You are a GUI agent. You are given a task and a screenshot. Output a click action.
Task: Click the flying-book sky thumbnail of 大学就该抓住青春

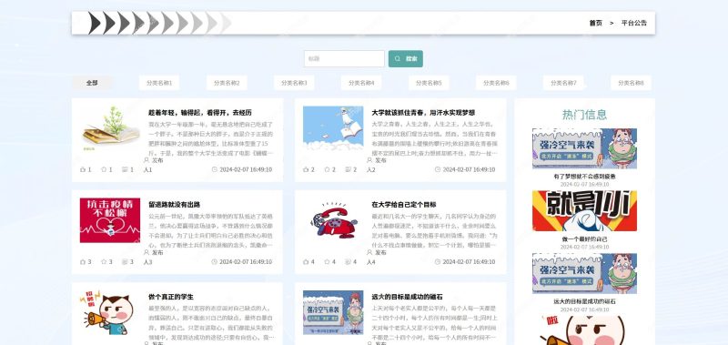coord(333,128)
